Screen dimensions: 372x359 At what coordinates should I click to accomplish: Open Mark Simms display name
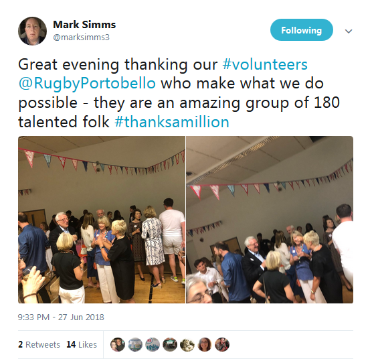click(84, 25)
